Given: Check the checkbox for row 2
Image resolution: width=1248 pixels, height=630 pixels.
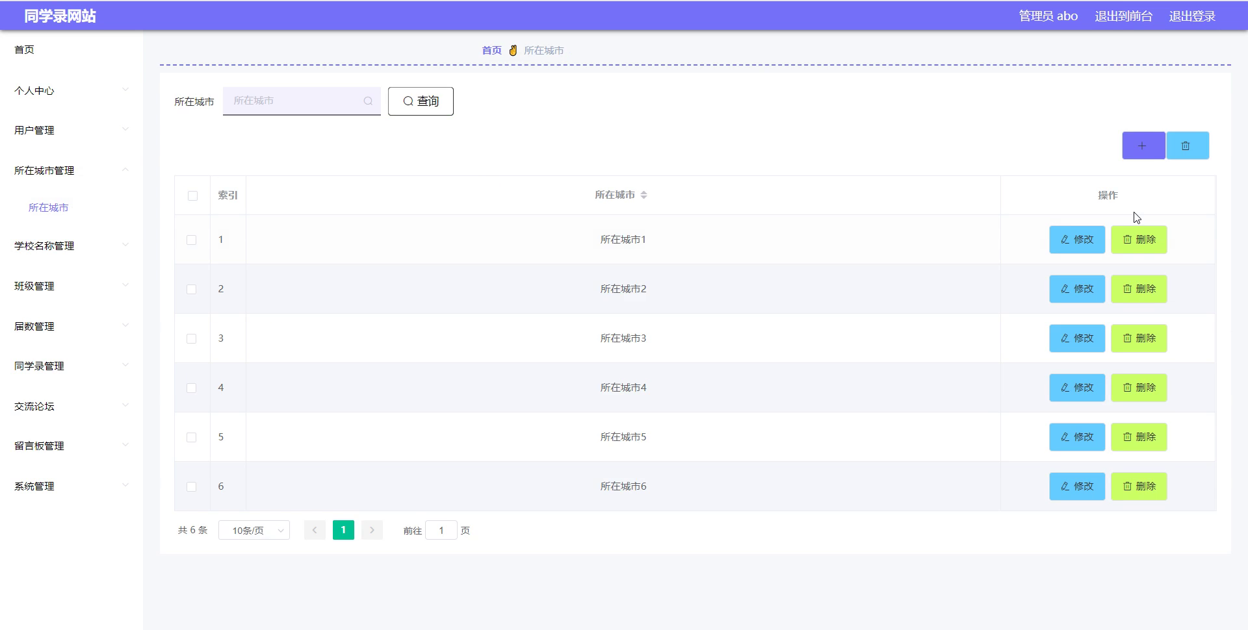Looking at the screenshot, I should click(x=191, y=289).
